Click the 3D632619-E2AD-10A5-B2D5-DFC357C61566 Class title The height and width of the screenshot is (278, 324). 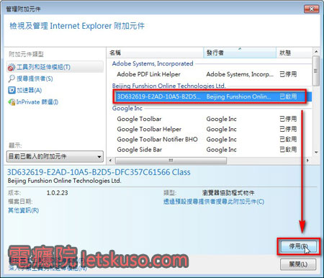click(99, 172)
